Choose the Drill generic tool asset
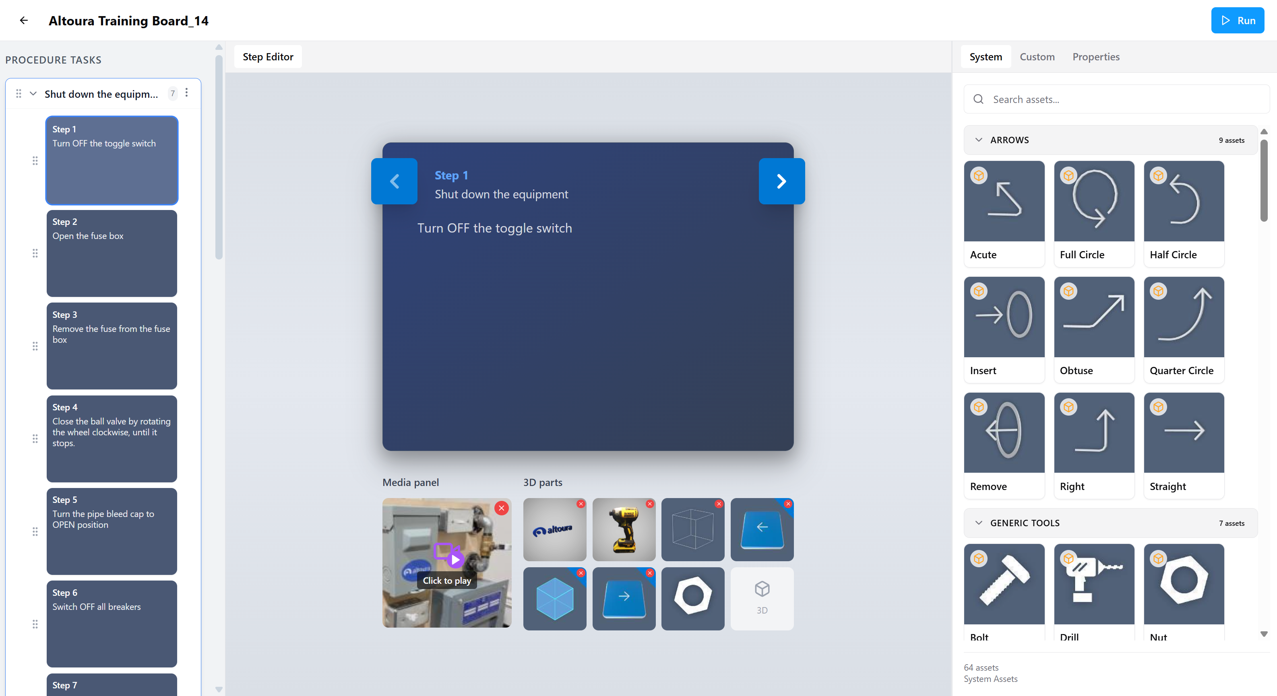1277x696 pixels. 1093,592
